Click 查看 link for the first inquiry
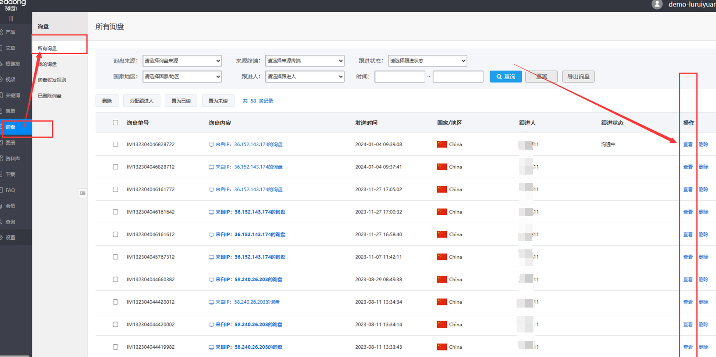716x357 pixels. (688, 144)
